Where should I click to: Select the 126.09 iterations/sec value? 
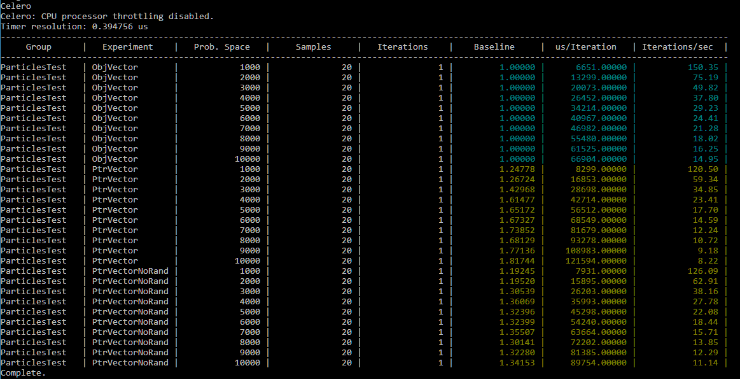702,271
